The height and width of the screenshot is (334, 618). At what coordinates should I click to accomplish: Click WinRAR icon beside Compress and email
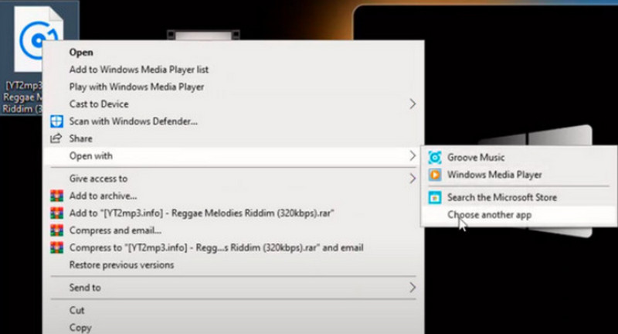pyautogui.click(x=56, y=230)
